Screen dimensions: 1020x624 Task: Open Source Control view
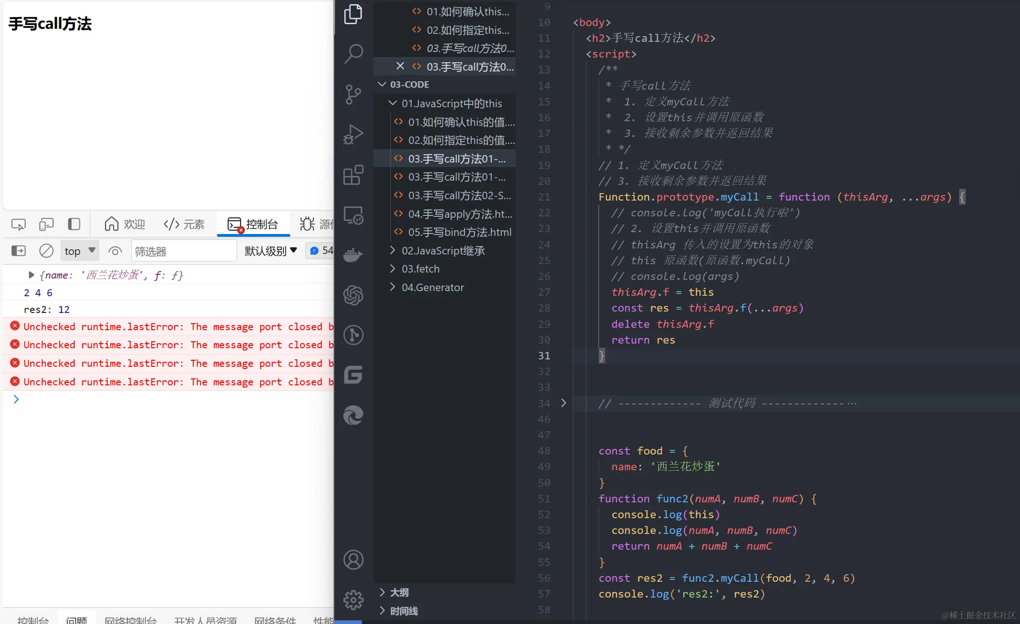coord(353,95)
